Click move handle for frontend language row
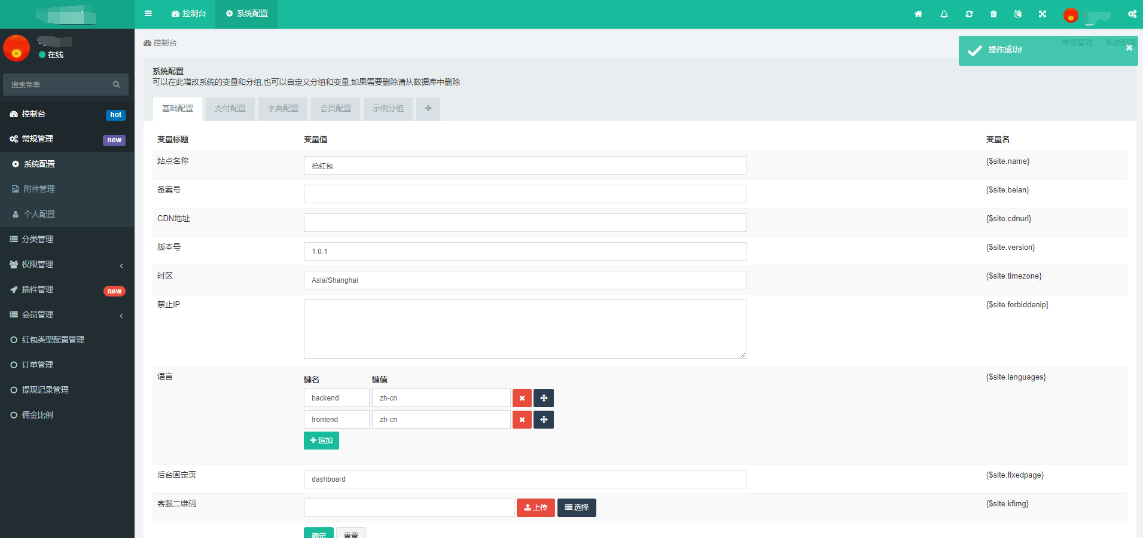Image resolution: width=1143 pixels, height=538 pixels. point(544,420)
